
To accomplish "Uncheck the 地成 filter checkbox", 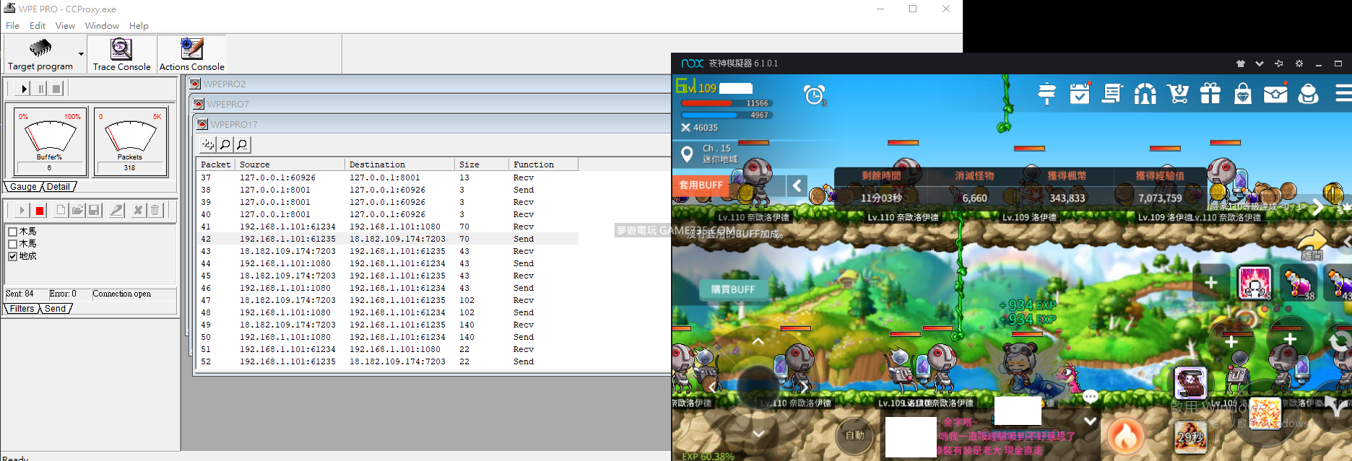I will pyautogui.click(x=12, y=256).
